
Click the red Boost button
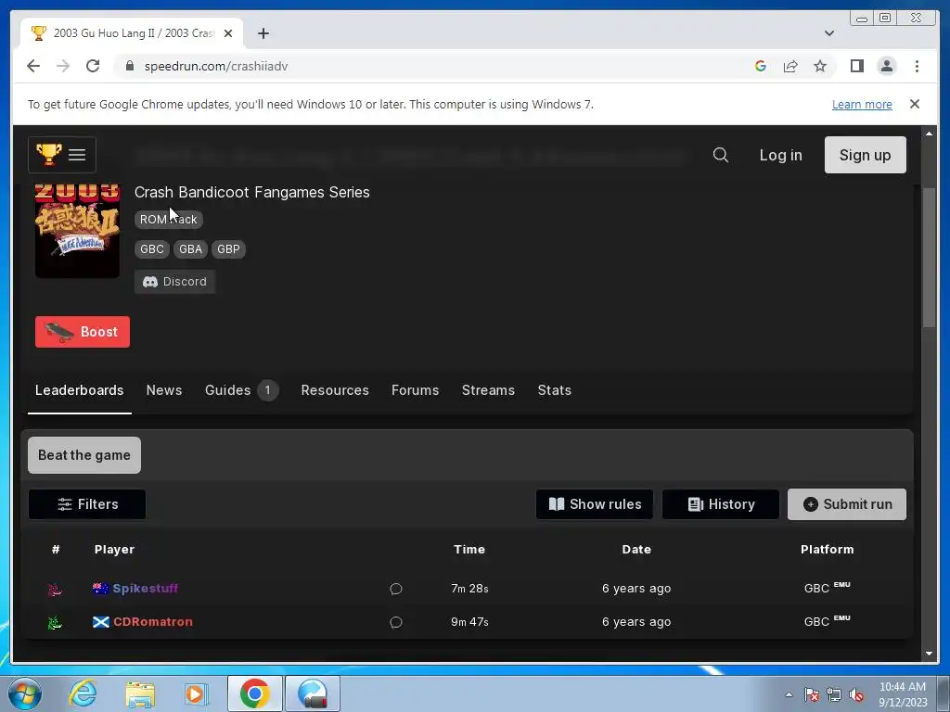83,332
